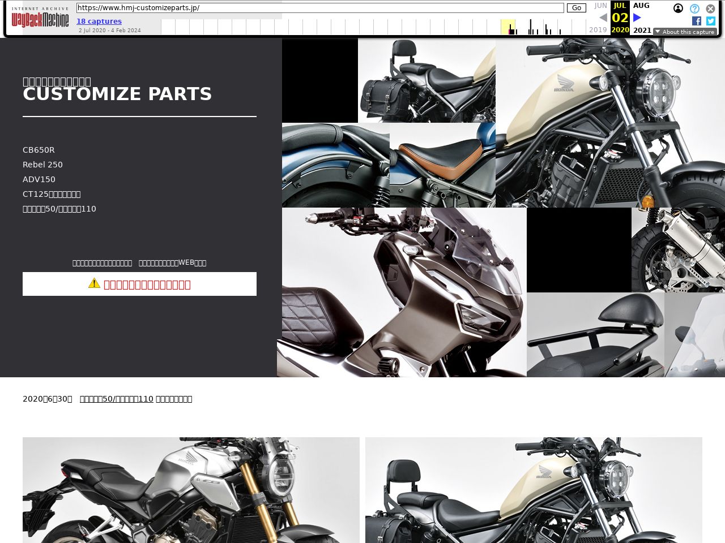Click the large ADV150 scooter photo
725x543 pixels.
point(402,292)
